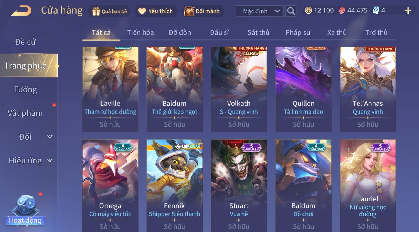Click the plus icon to add currency

[x=408, y=11]
